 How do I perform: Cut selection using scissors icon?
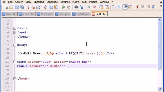45,7
